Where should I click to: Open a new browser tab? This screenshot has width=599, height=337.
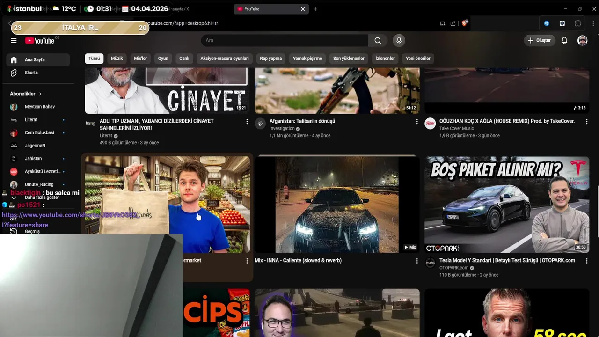(315, 9)
